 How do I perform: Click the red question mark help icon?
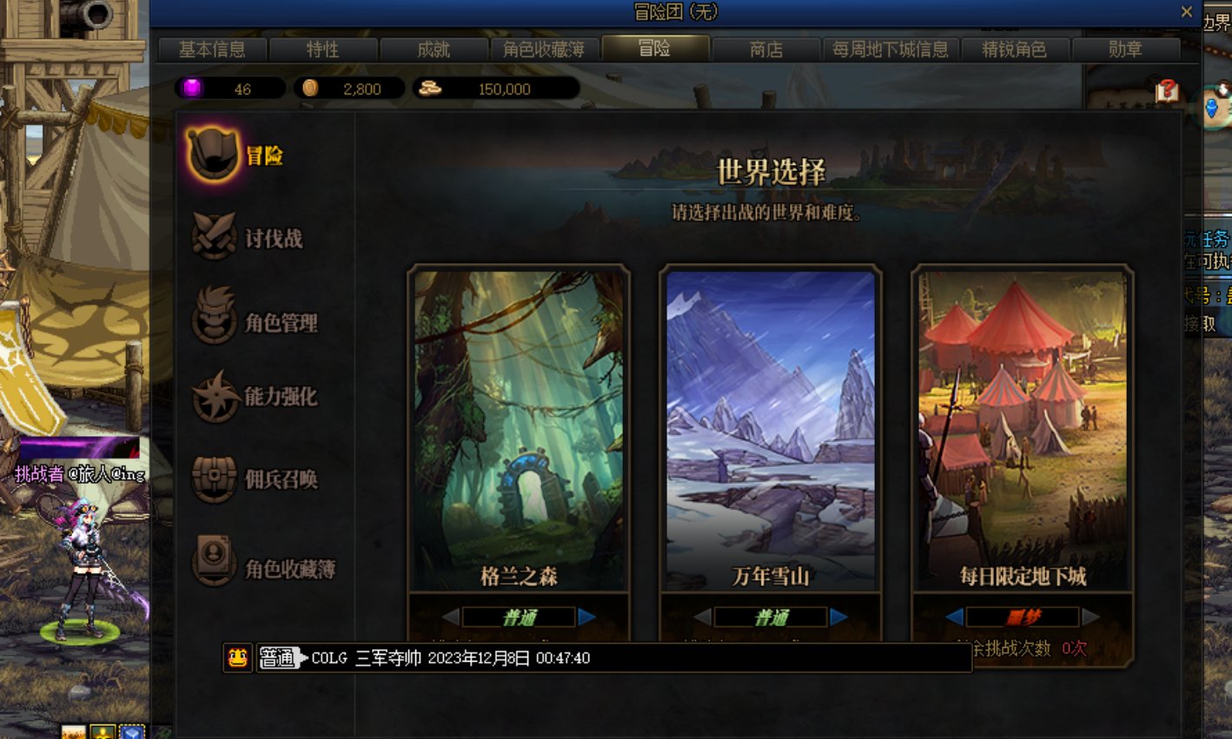click(x=1167, y=89)
